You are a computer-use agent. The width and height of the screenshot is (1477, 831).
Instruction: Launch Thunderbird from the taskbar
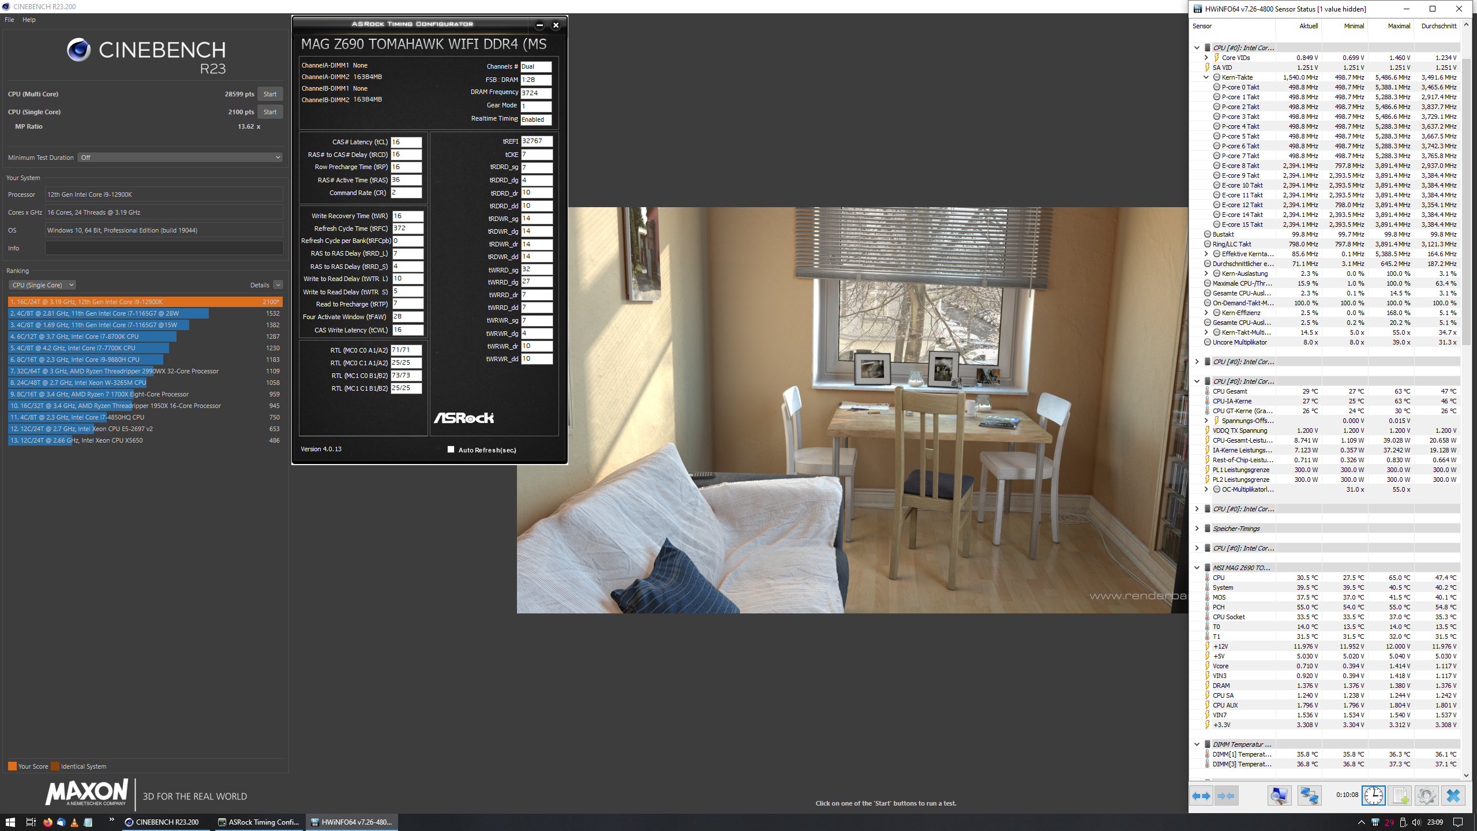pos(61,822)
